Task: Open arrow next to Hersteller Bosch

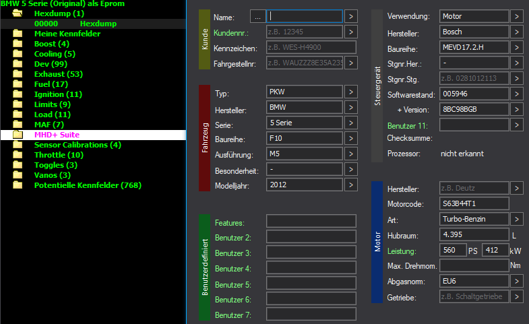Action: coord(516,32)
